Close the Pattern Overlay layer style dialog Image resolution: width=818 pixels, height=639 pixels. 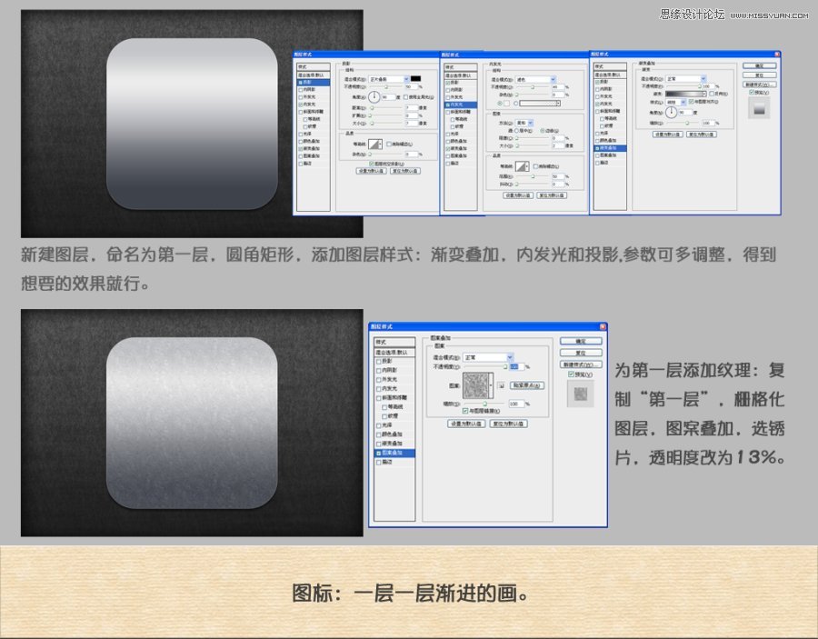point(604,326)
